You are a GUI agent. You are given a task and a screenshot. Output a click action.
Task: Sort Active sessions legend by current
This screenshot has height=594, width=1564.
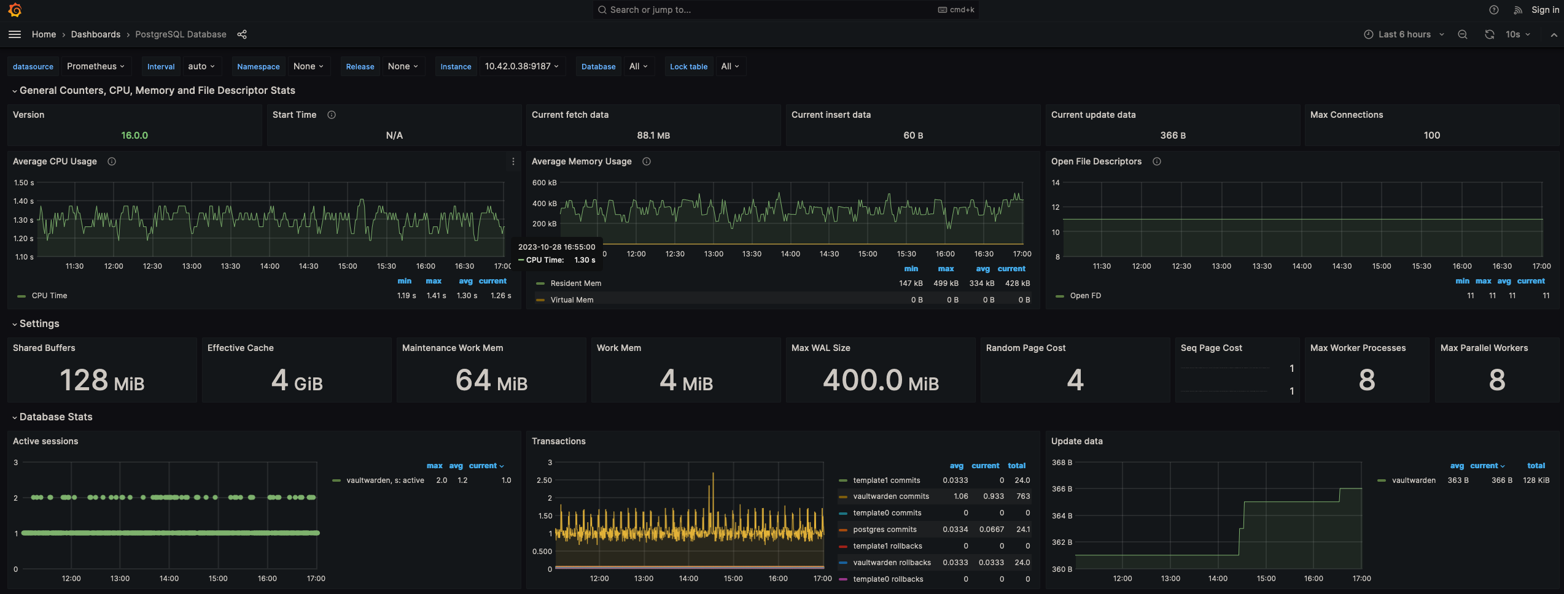(x=486, y=466)
